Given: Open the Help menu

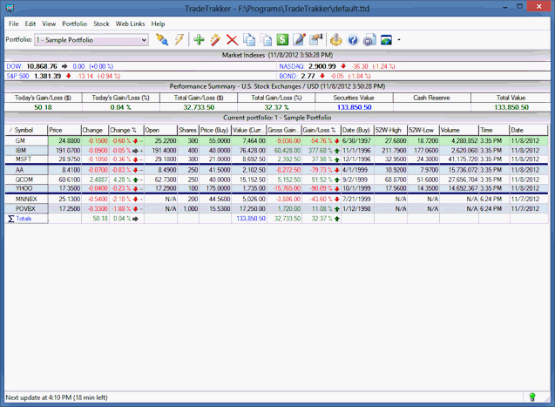Looking at the screenshot, I should [x=158, y=24].
